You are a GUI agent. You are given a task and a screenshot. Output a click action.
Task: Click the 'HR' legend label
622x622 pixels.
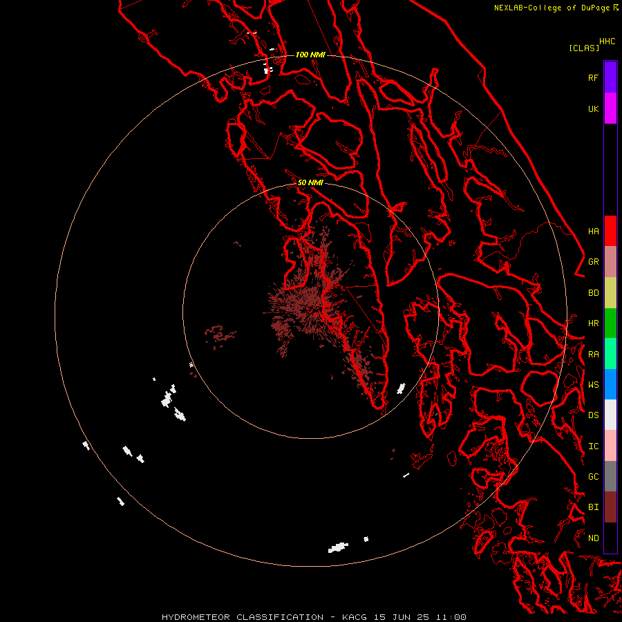593,323
